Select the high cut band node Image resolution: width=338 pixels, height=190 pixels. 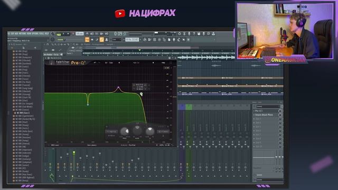pyautogui.click(x=141, y=94)
